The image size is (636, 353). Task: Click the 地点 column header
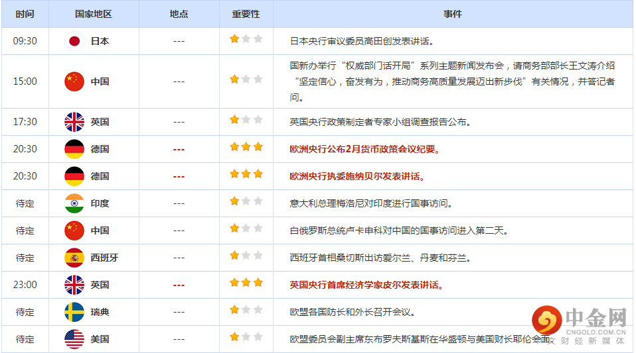click(x=179, y=14)
